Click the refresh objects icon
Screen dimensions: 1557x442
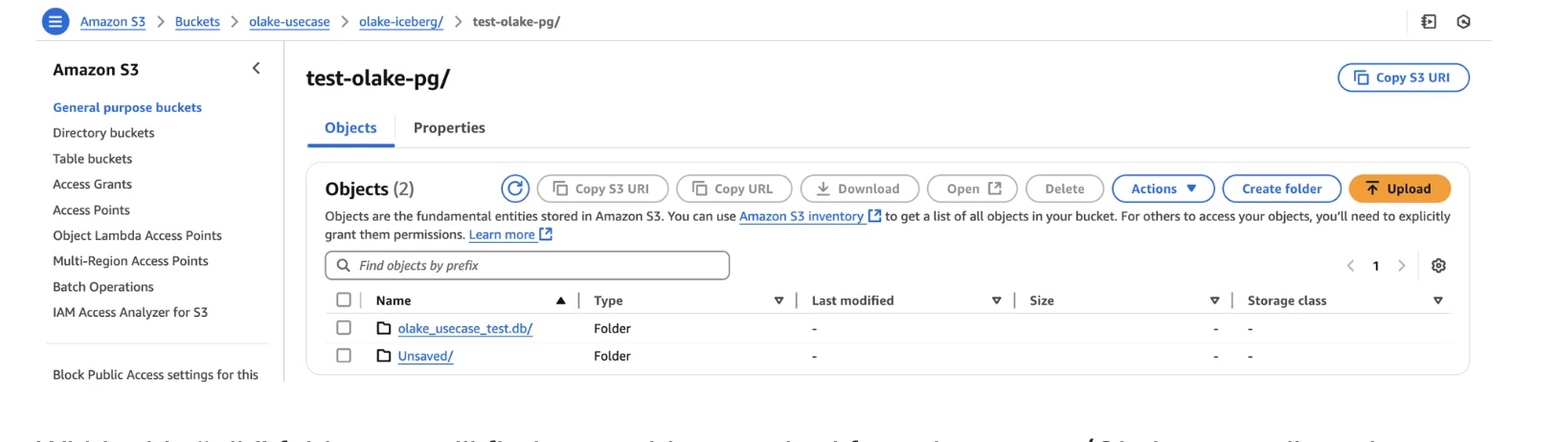[x=515, y=188]
